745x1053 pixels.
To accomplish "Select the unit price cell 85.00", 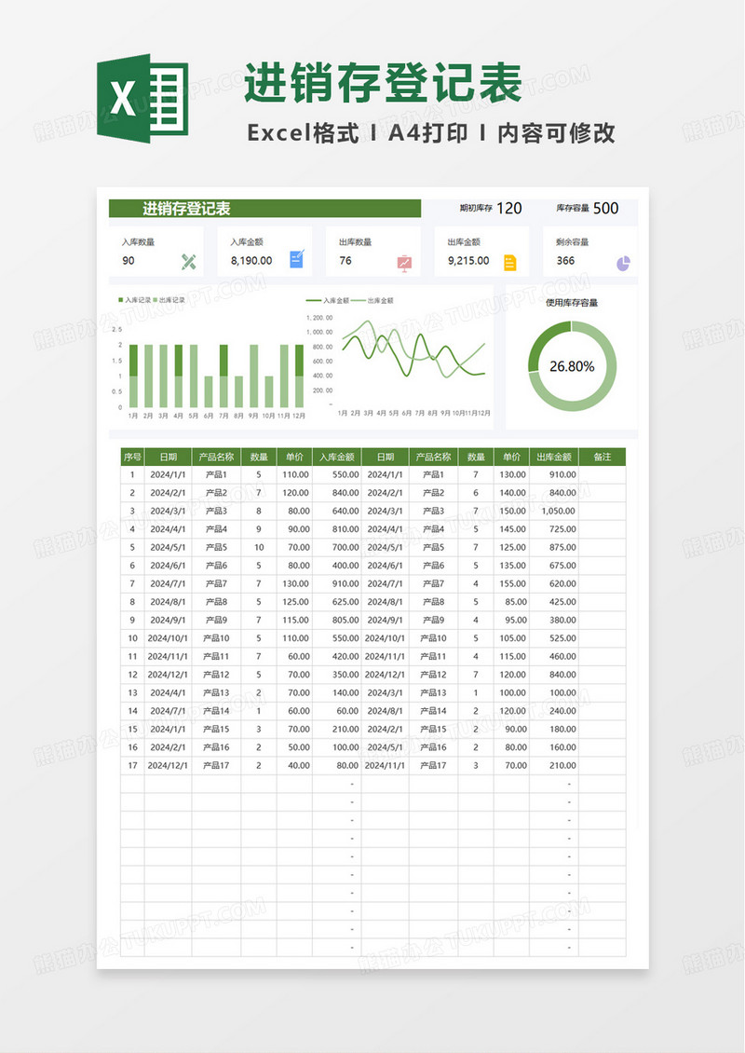I will [511, 602].
